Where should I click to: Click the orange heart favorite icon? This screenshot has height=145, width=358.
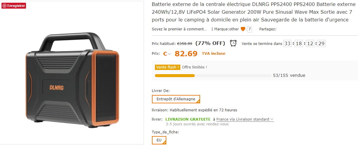(243, 29)
